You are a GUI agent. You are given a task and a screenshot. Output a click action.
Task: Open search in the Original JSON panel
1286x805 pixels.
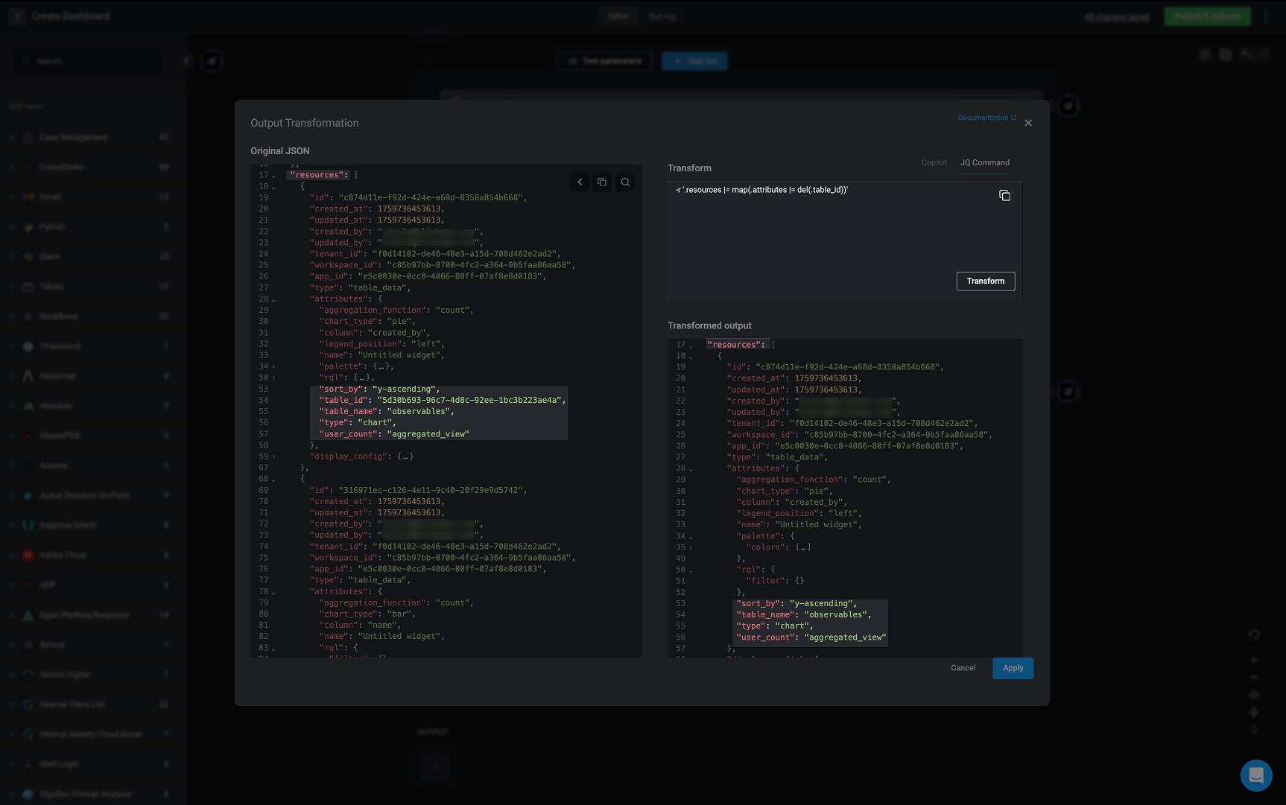[625, 182]
